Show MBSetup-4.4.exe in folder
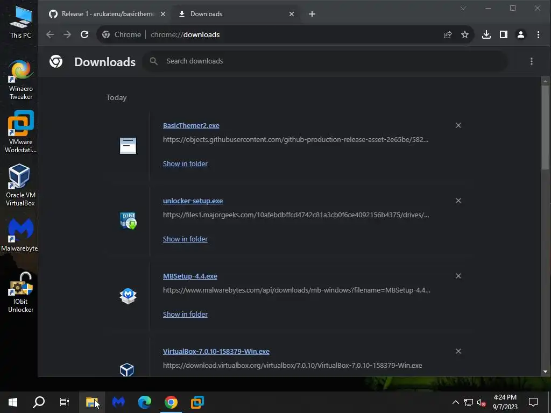Screen dimensions: 551x413 tap(185, 314)
